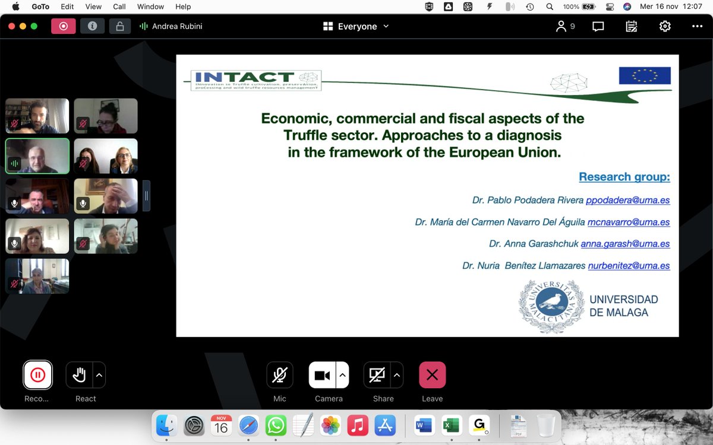
Task: Open the Everyone view dropdown
Action: pyautogui.click(x=355, y=26)
